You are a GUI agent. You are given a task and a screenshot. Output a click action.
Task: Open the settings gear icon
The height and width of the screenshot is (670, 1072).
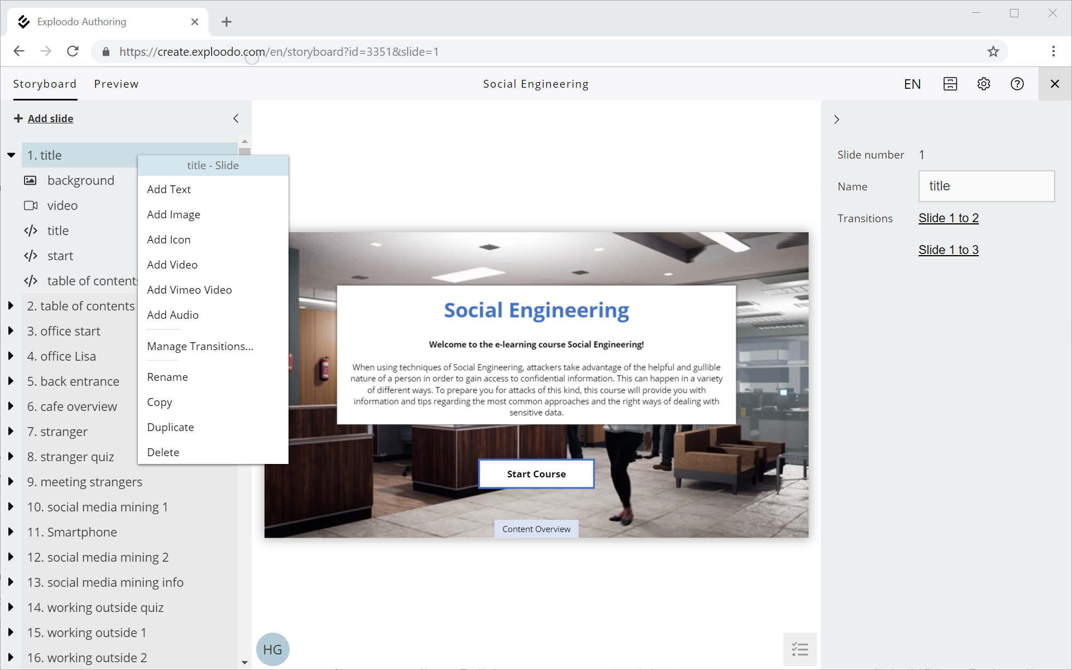(983, 84)
